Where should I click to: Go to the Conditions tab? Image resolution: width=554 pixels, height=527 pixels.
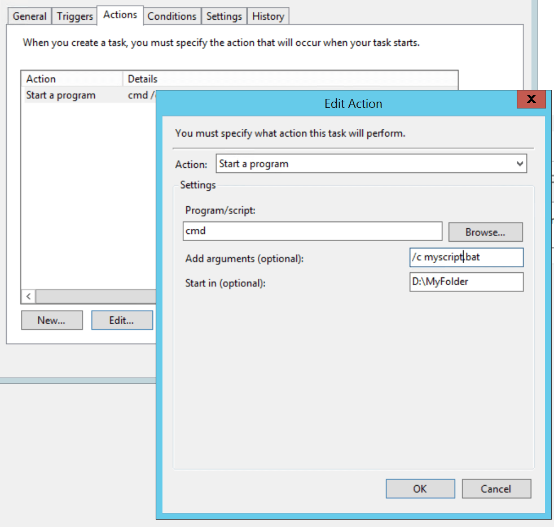pyautogui.click(x=172, y=16)
